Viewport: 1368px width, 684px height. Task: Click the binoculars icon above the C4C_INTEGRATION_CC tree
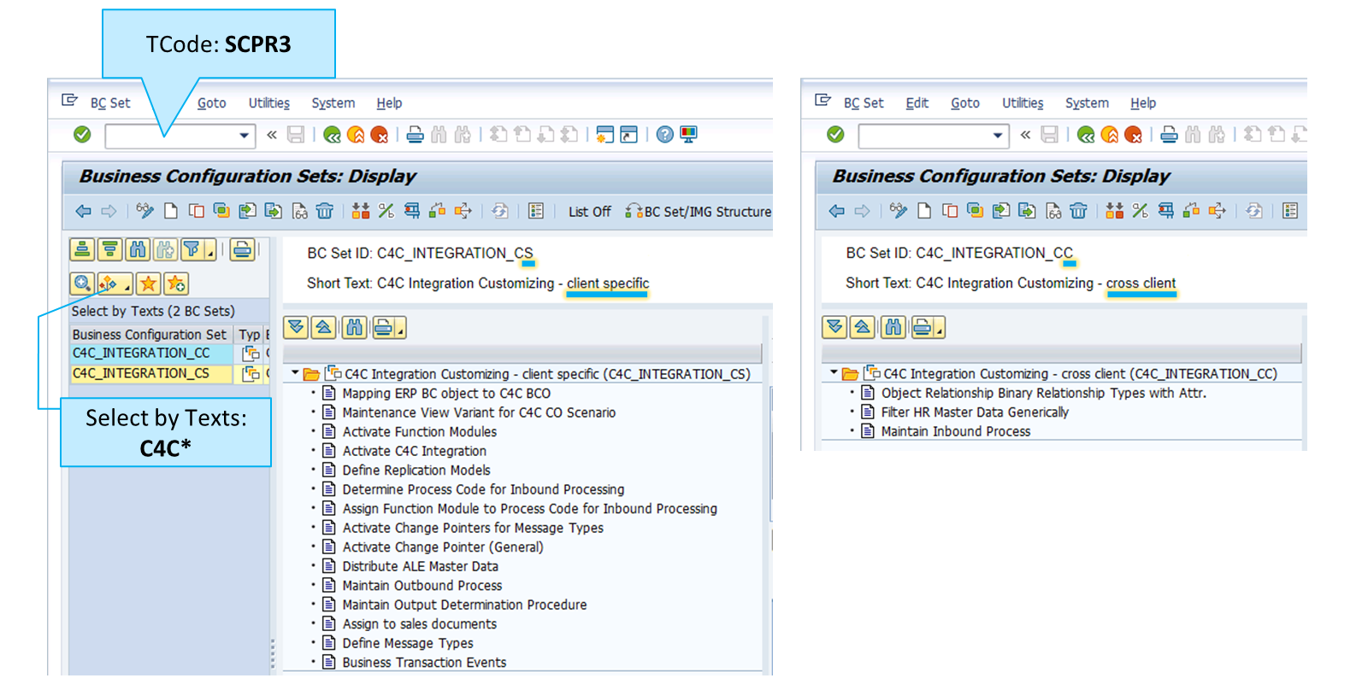893,327
